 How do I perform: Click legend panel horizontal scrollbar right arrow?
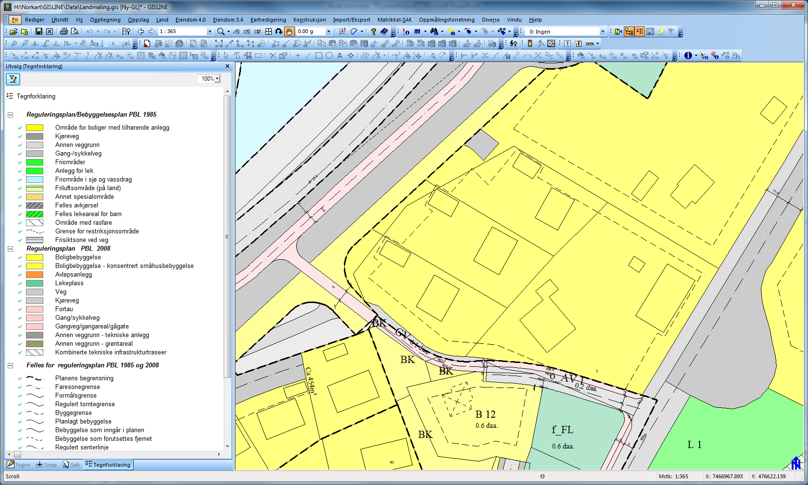219,454
